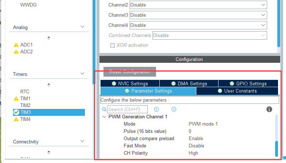Collapse the Timers category
This screenshot has width=286, height=163.
tap(82, 74)
